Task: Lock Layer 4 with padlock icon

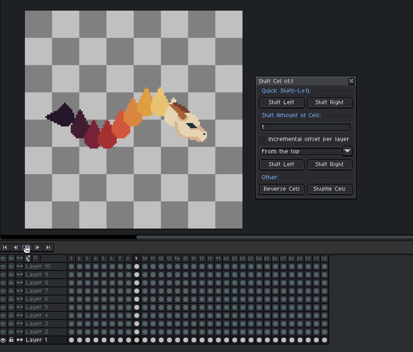Action: 11,316
